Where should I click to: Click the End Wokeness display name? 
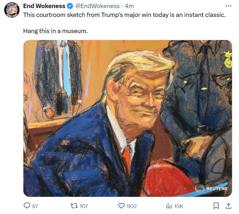(x=44, y=6)
